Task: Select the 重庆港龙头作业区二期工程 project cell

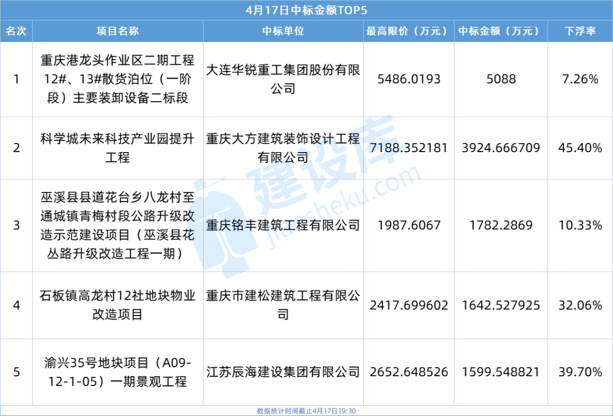Action: coord(117,79)
